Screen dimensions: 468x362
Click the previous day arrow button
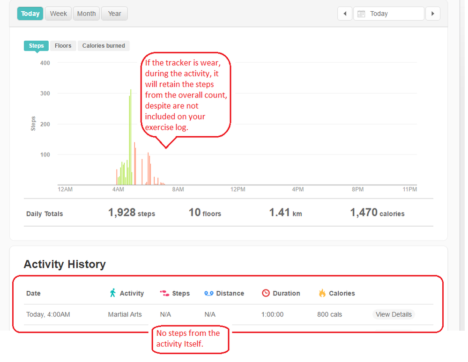[x=345, y=14]
